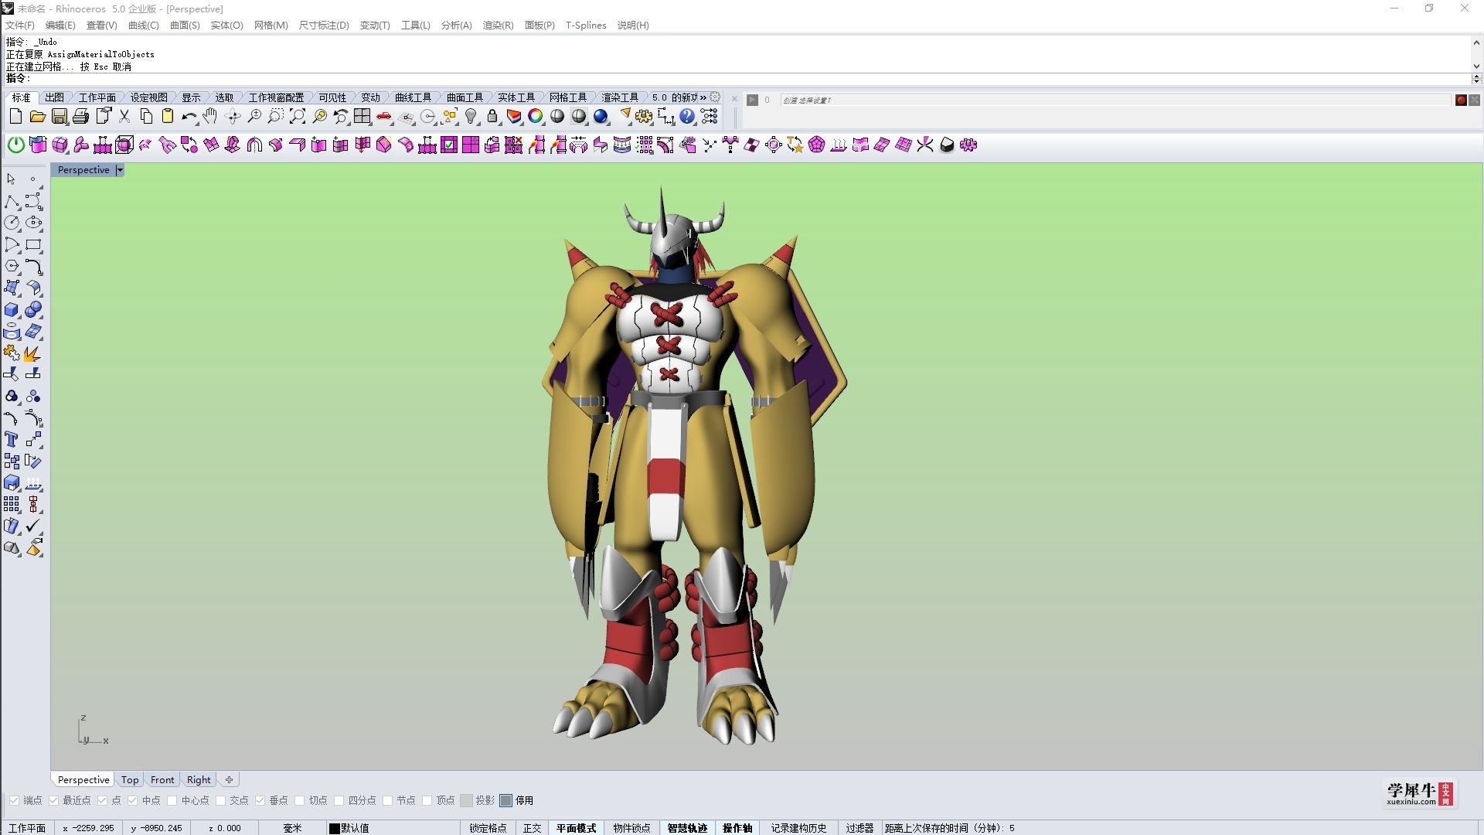1484x835 pixels.
Task: Switch to the 曲面工具 toolbar tab
Action: [x=465, y=97]
